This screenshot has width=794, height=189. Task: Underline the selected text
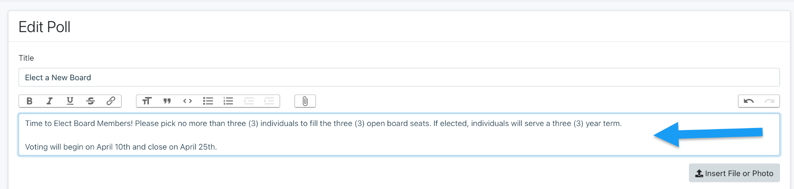(70, 101)
